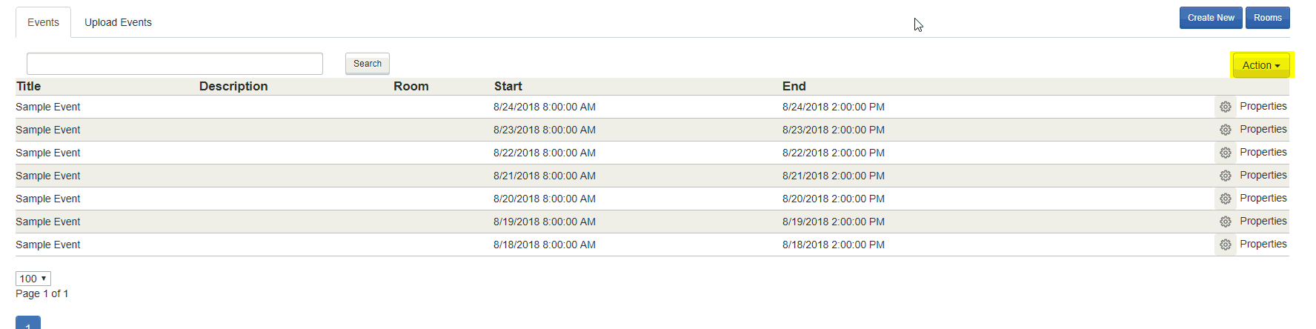Select the Events tab
The image size is (1316, 329).
(x=43, y=22)
